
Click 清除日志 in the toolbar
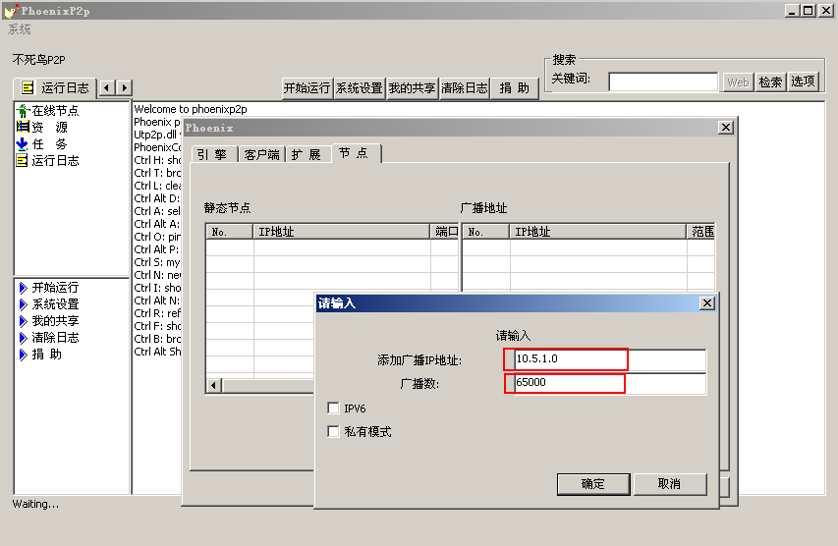coord(464,87)
